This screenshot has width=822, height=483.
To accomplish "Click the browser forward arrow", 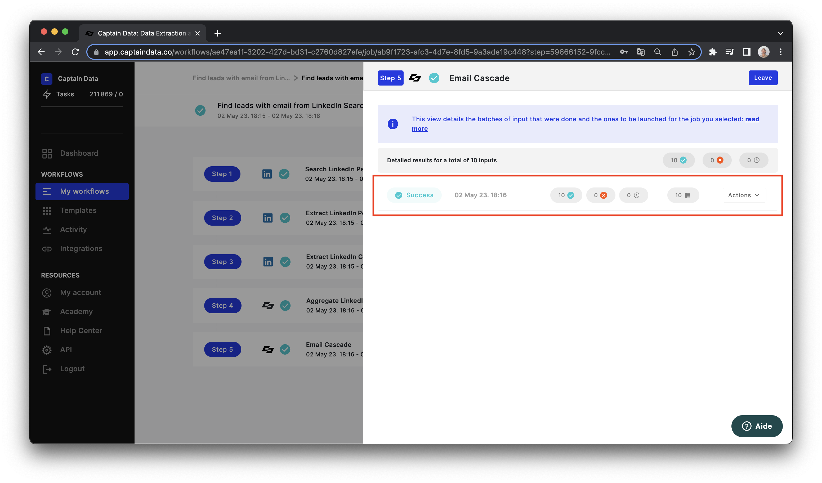I will click(58, 52).
